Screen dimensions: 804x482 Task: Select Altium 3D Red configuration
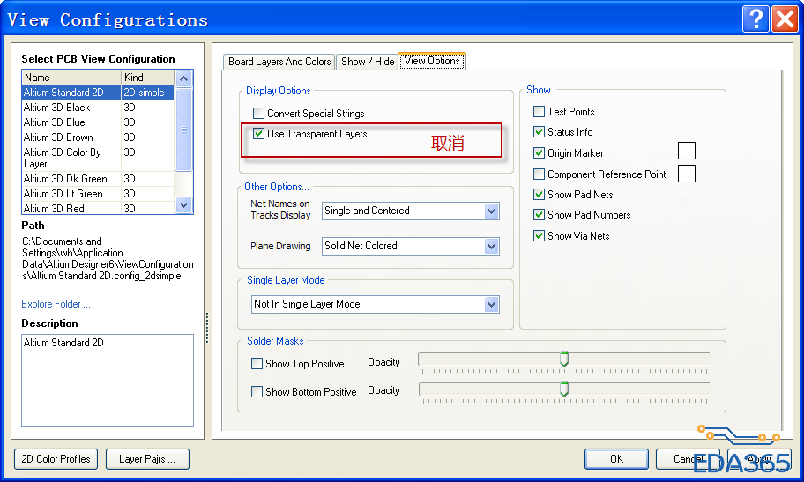click(98, 208)
